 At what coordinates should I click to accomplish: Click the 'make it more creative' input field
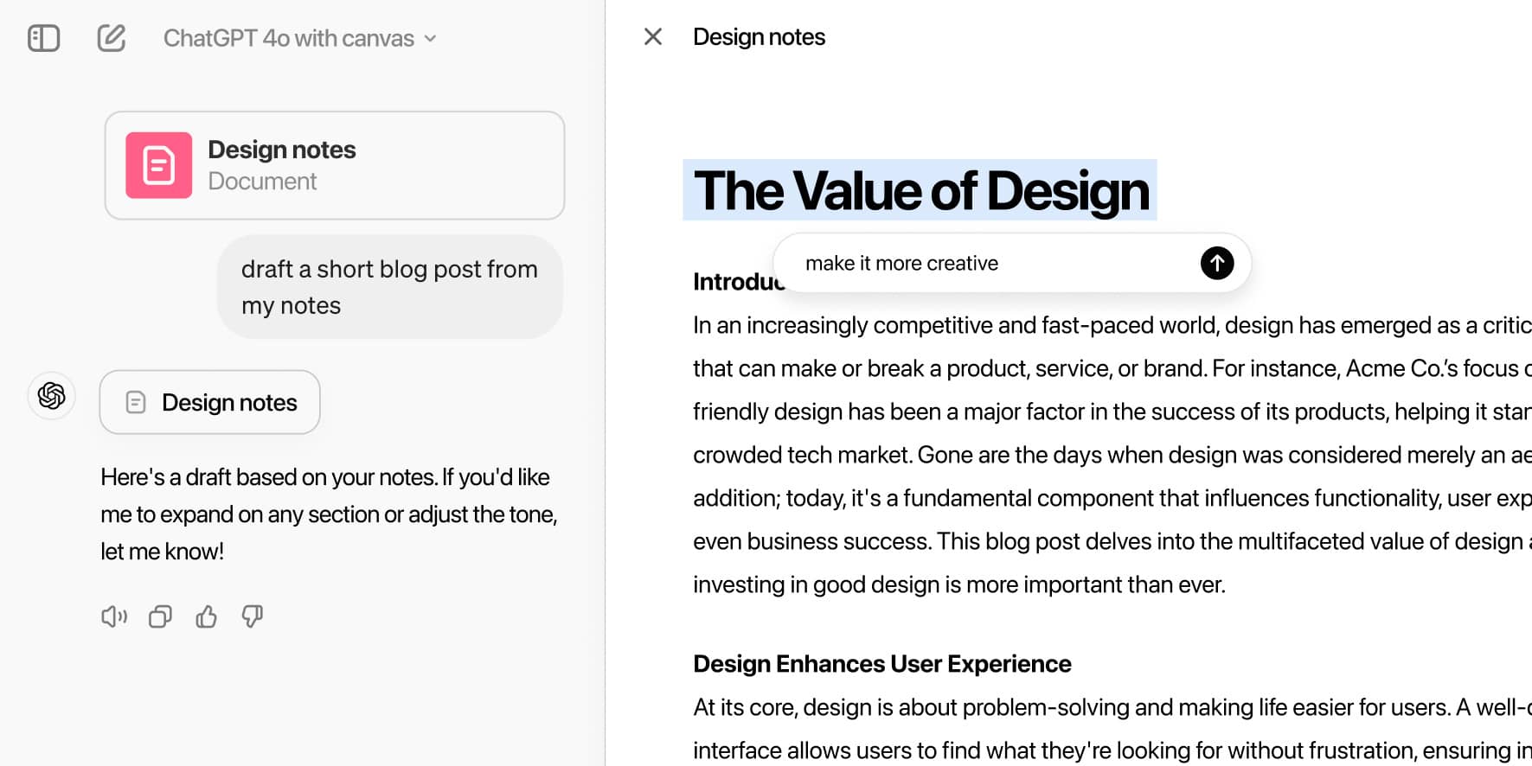click(x=986, y=263)
